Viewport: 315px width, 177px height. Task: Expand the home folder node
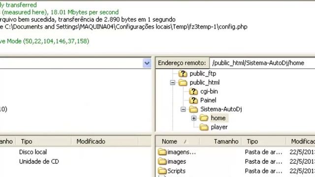[193, 118]
